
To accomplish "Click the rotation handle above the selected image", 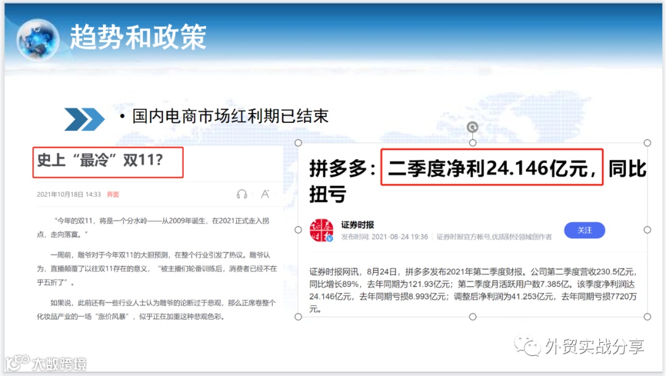I will point(472,127).
